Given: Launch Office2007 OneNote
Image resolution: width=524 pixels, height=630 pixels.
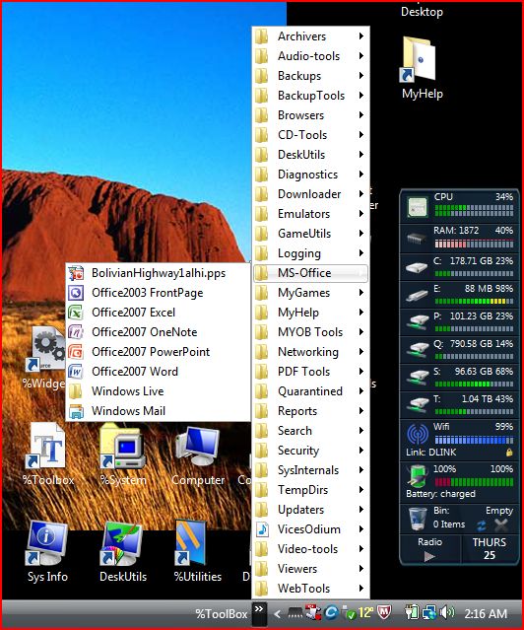Looking at the screenshot, I should pos(158,332).
